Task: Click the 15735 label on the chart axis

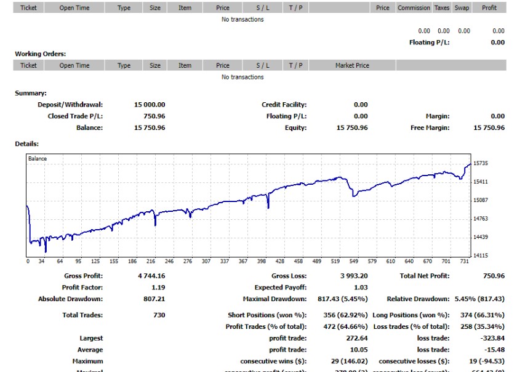Action: 480,163
